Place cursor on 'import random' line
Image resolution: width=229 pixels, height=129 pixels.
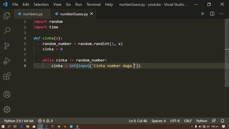click(48, 21)
